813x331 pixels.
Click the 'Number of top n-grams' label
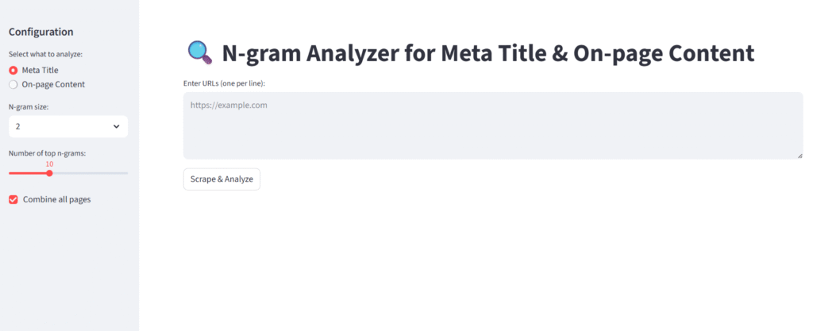(47, 152)
